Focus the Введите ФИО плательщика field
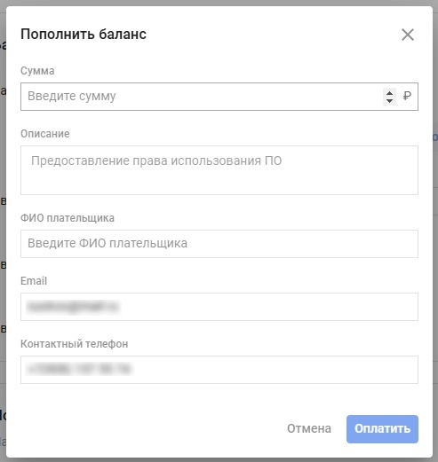 click(219, 244)
